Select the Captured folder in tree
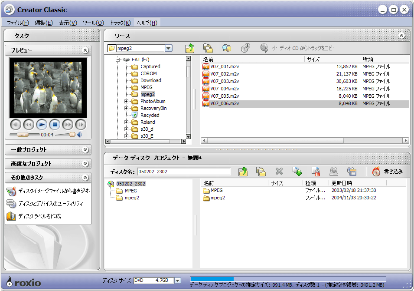 tap(150, 66)
